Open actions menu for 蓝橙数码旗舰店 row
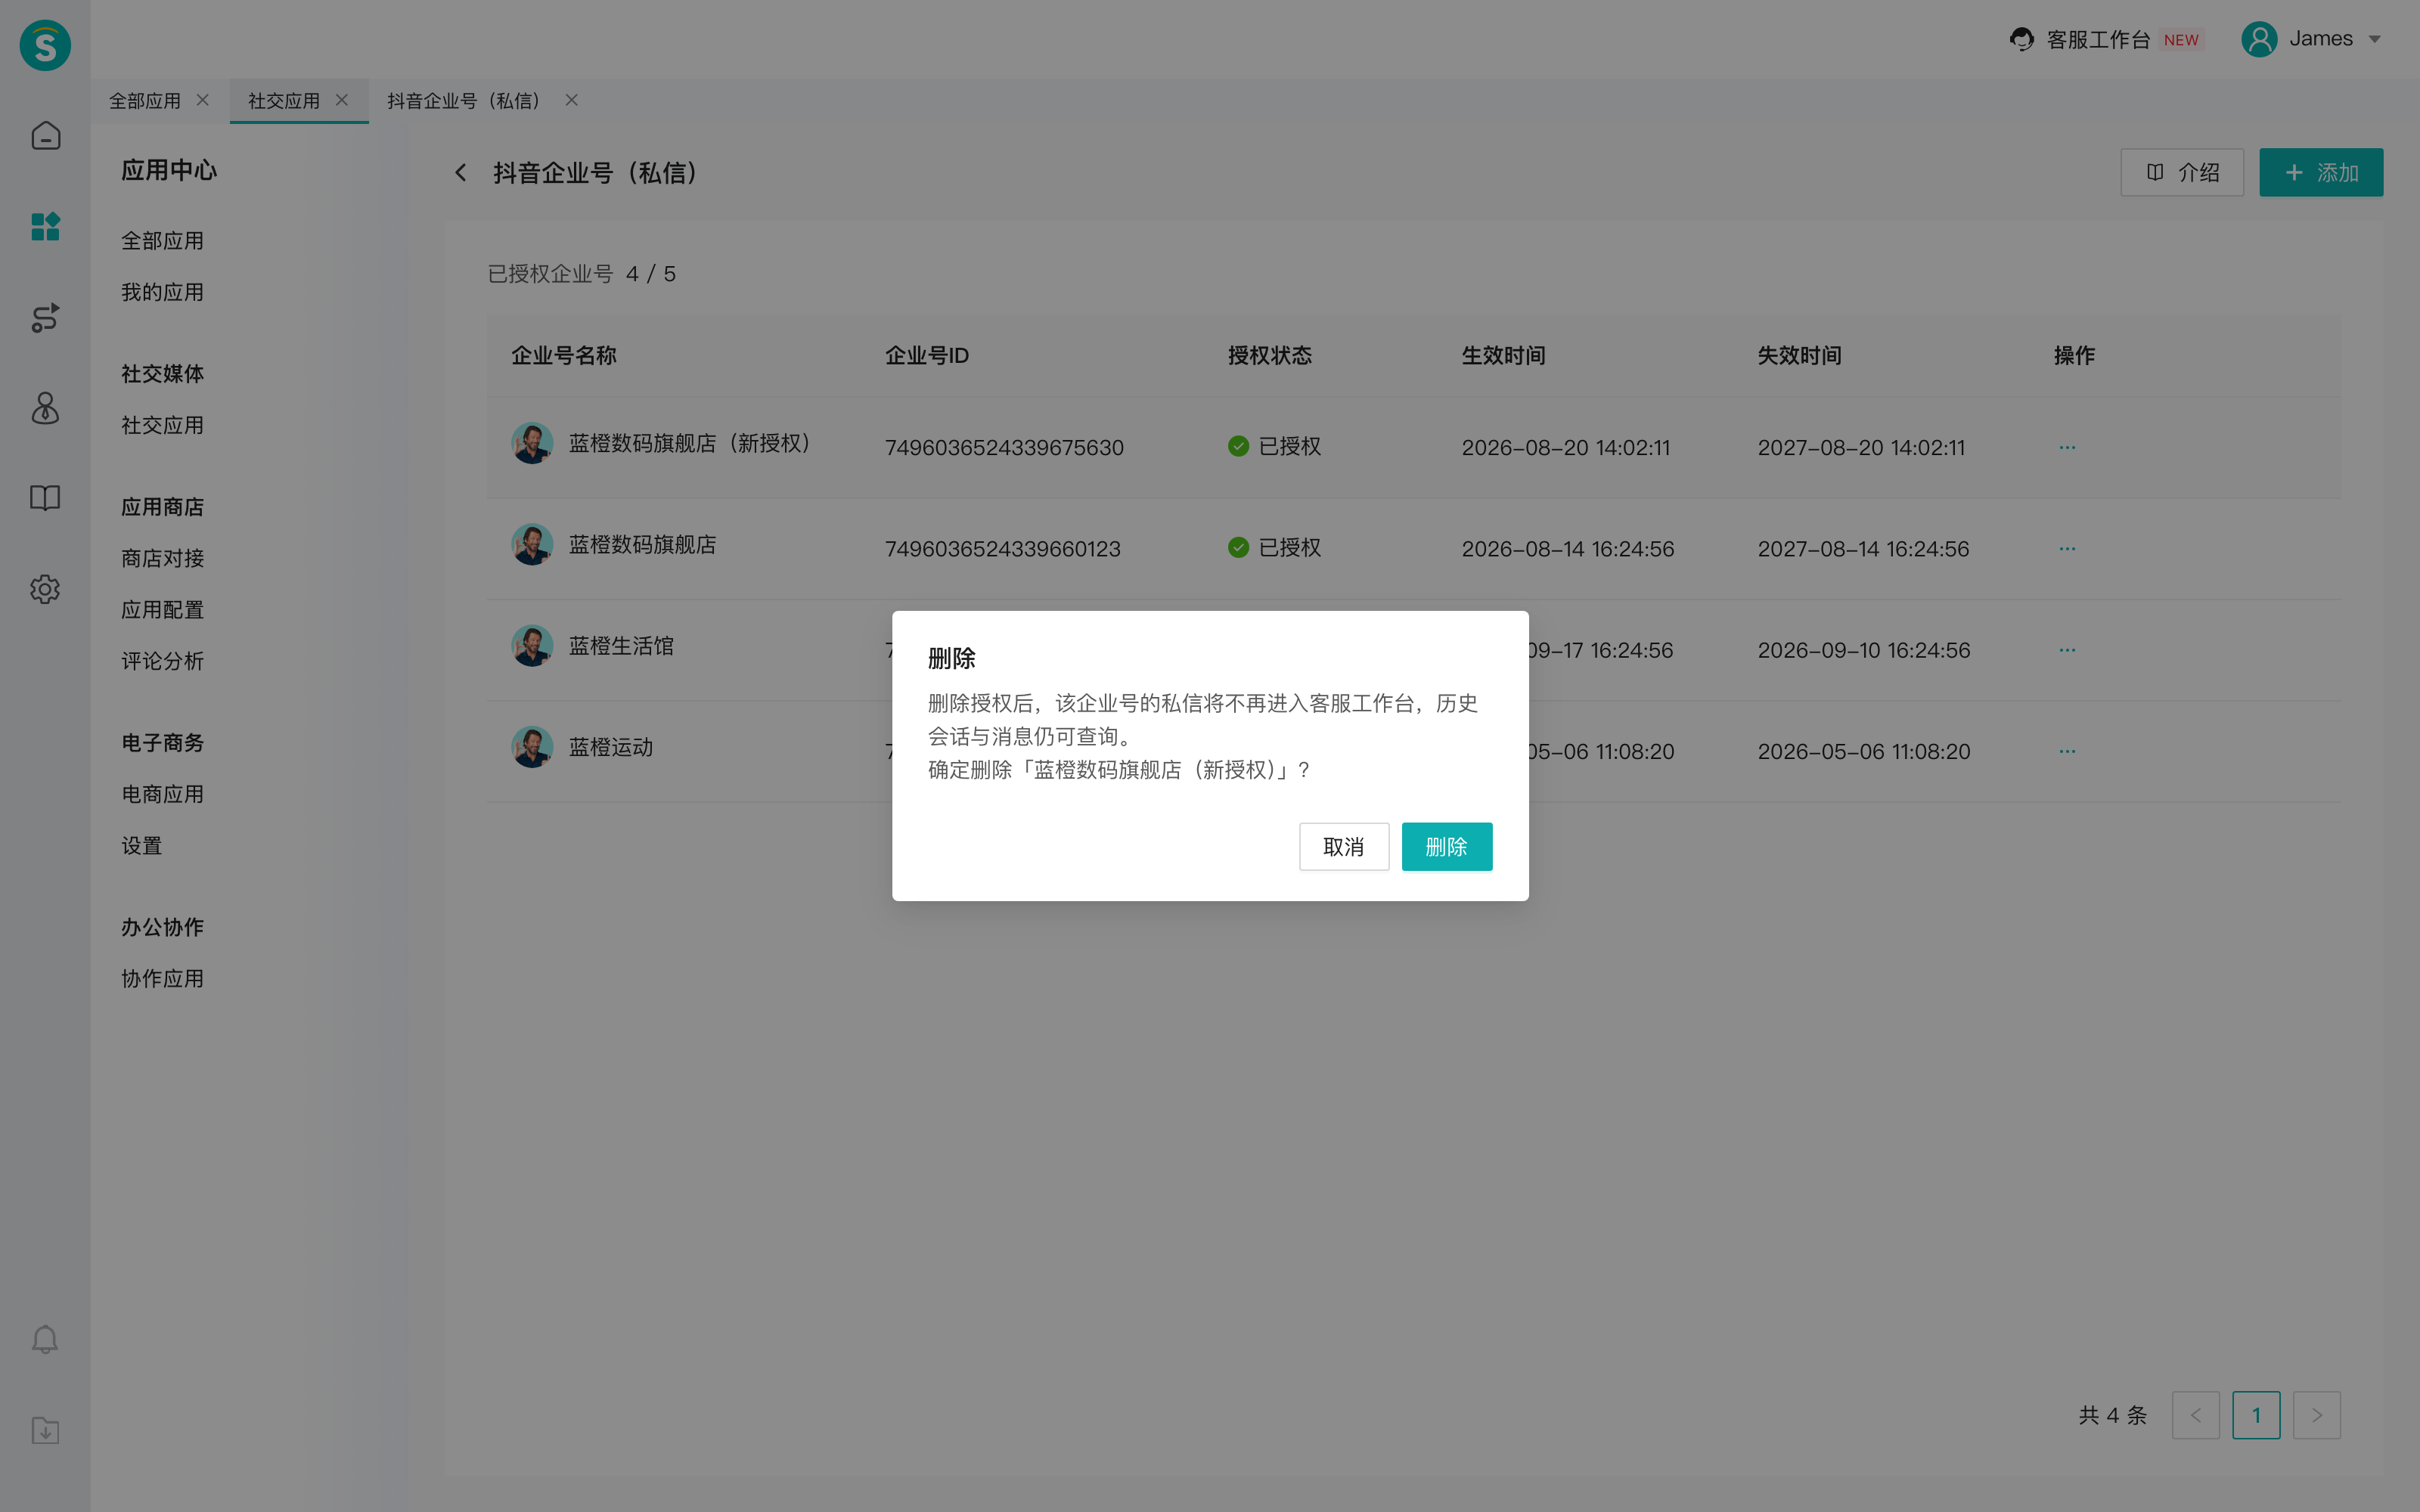 click(2067, 549)
